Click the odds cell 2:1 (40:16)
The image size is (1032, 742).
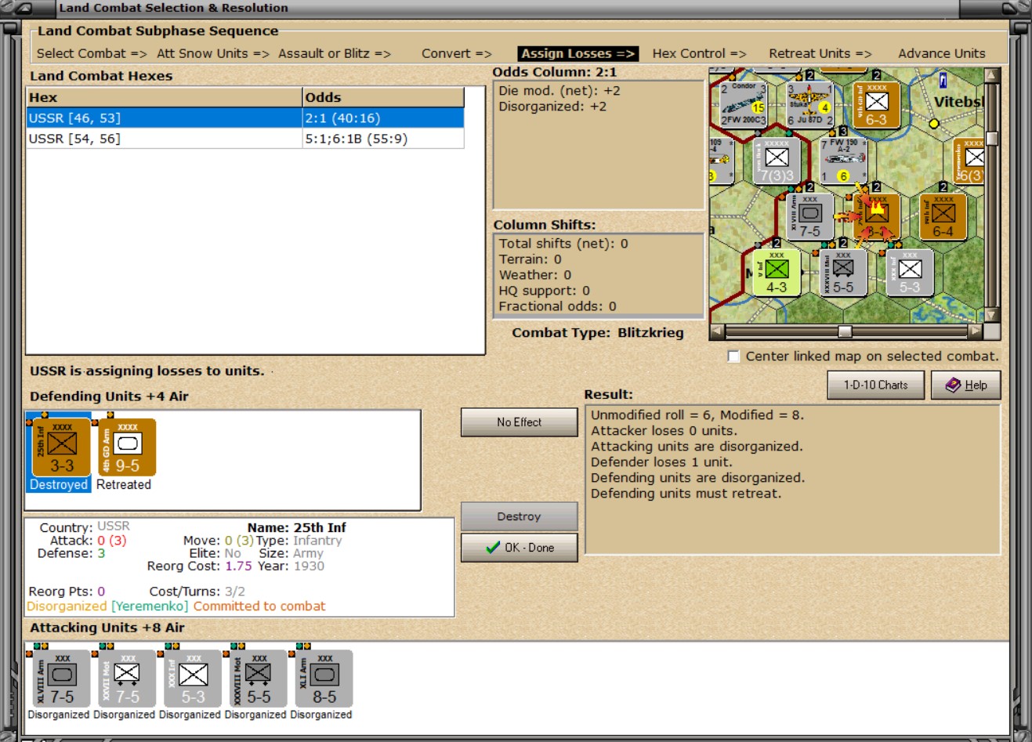[x=383, y=118]
